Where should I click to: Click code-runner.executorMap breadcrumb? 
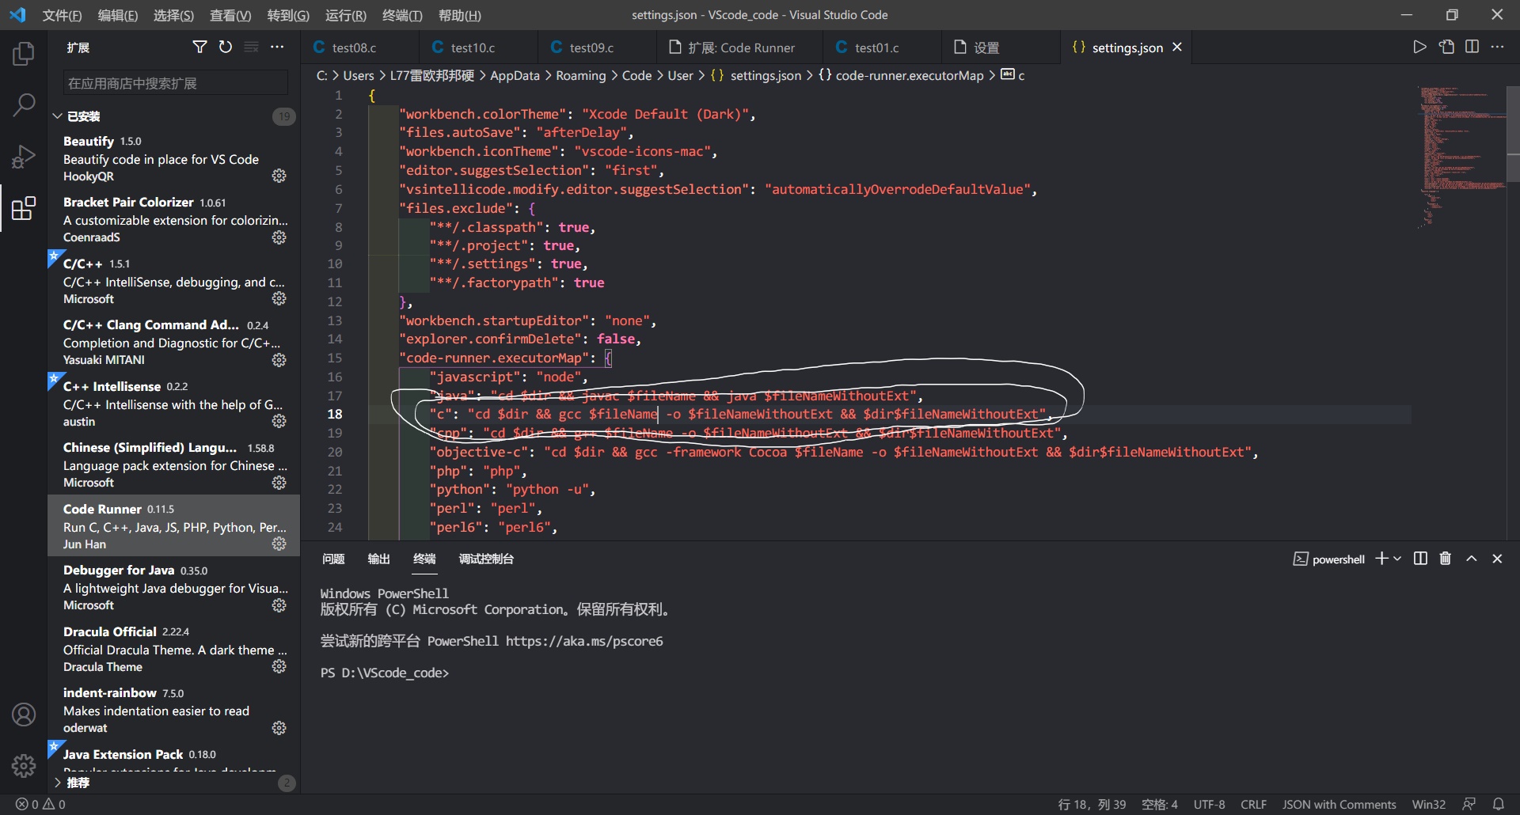pyautogui.click(x=910, y=75)
